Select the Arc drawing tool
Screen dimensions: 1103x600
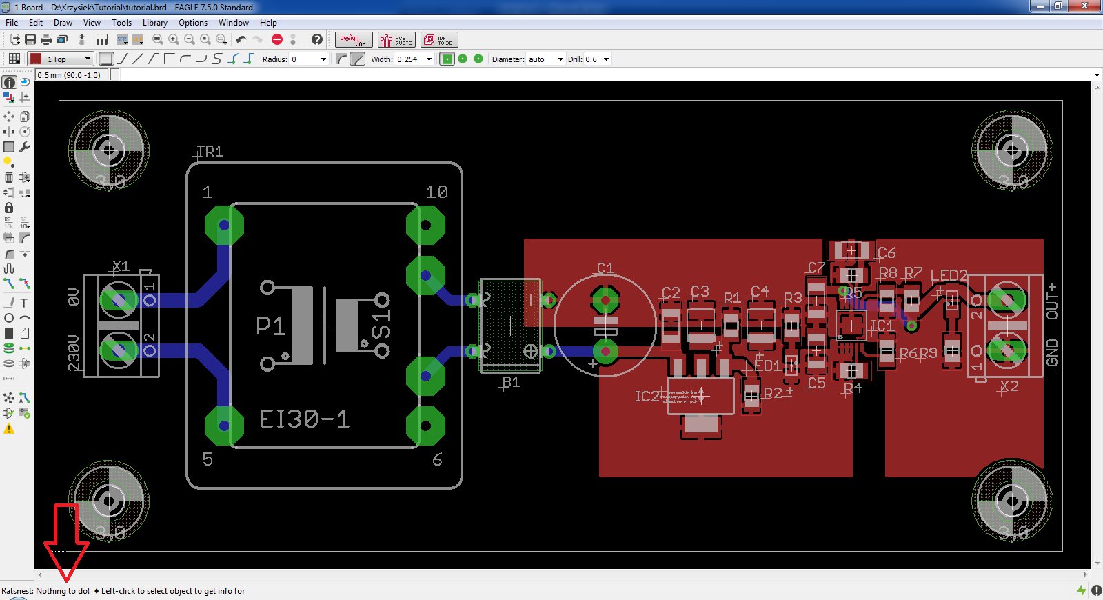tap(25, 318)
